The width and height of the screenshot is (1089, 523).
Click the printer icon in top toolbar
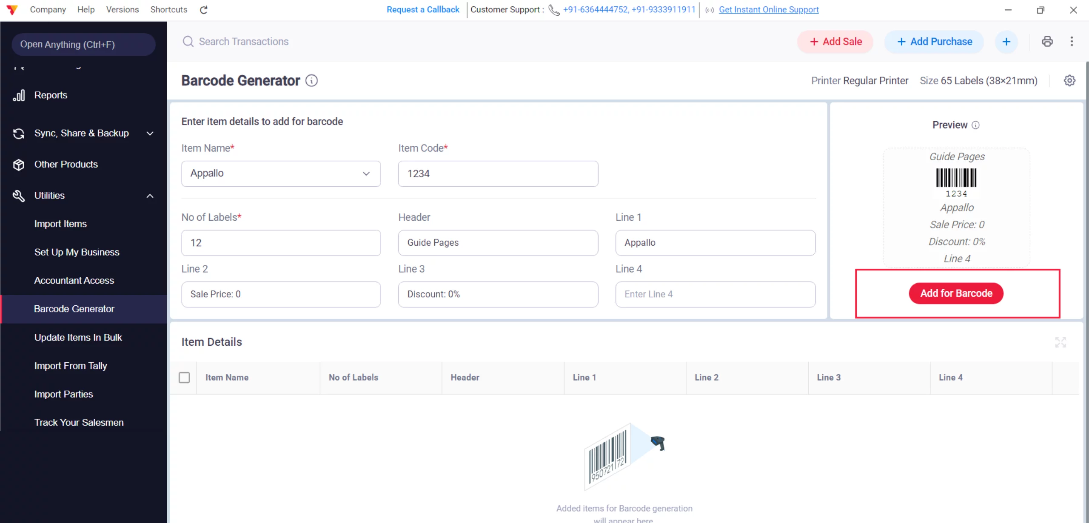coord(1047,41)
